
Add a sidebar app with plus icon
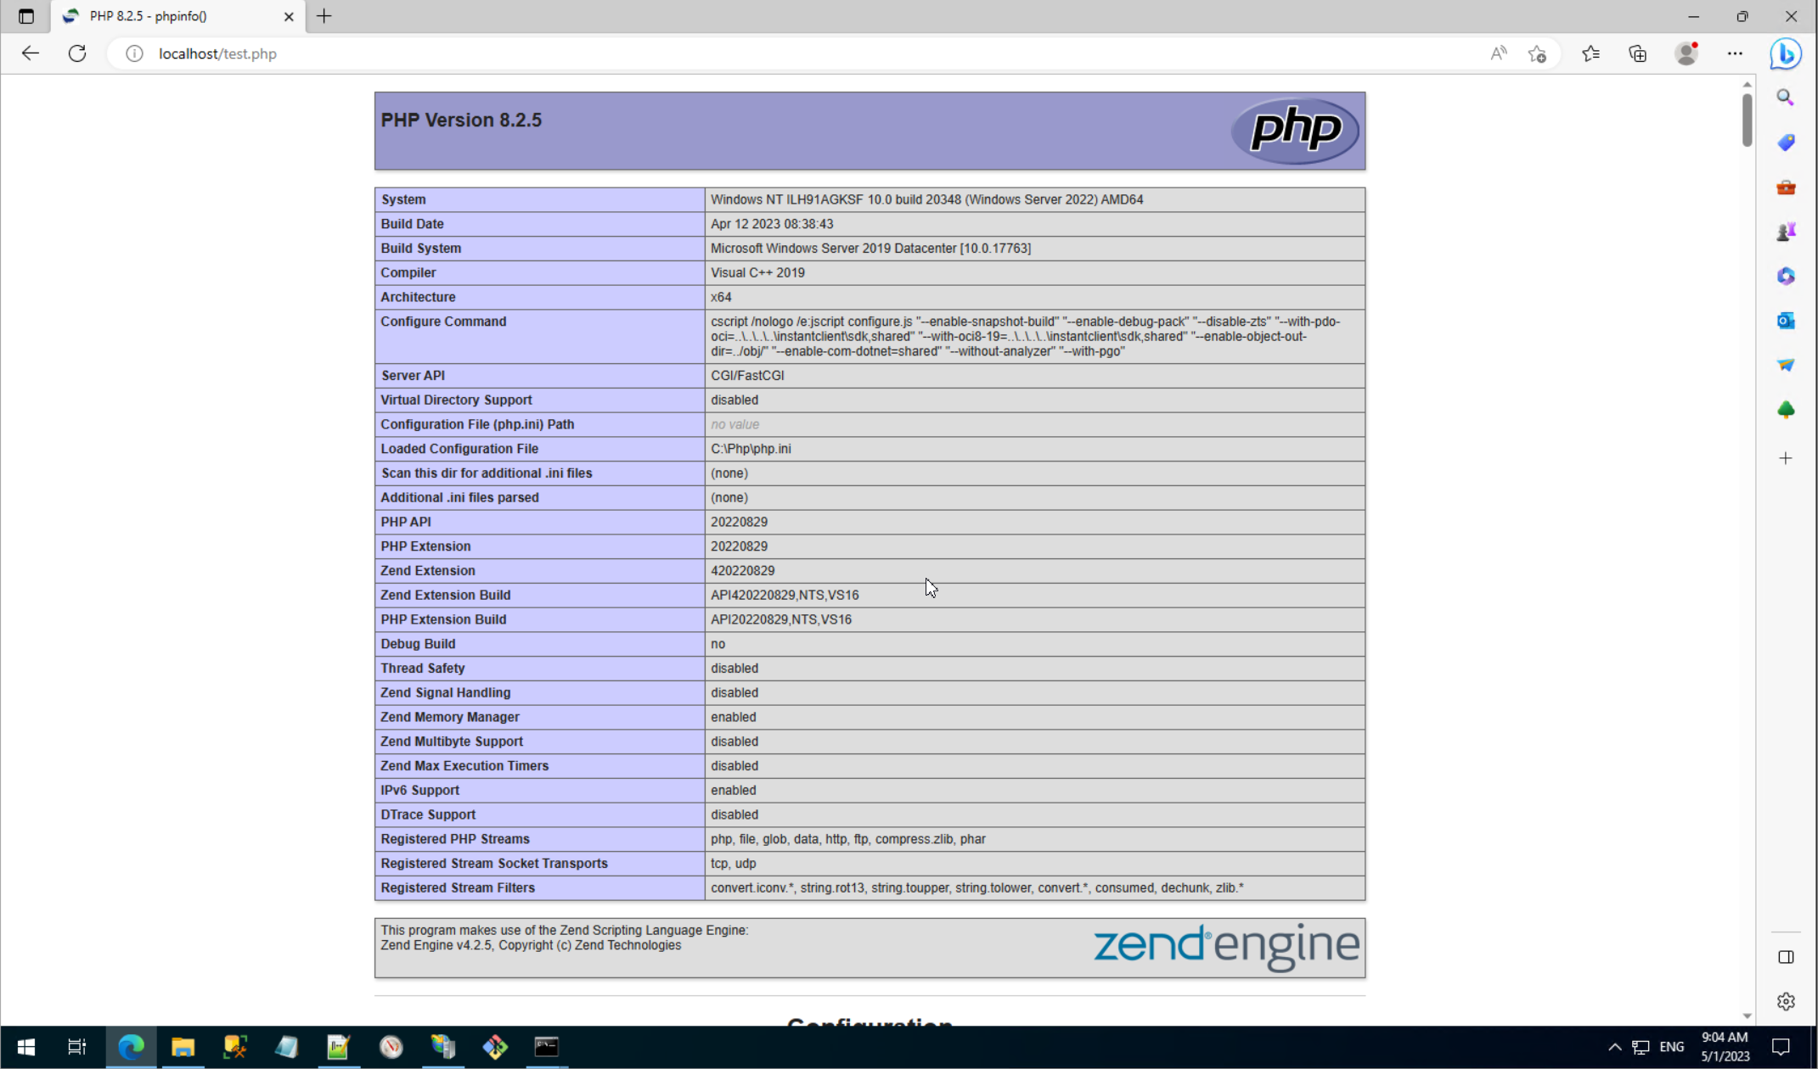[x=1786, y=458]
